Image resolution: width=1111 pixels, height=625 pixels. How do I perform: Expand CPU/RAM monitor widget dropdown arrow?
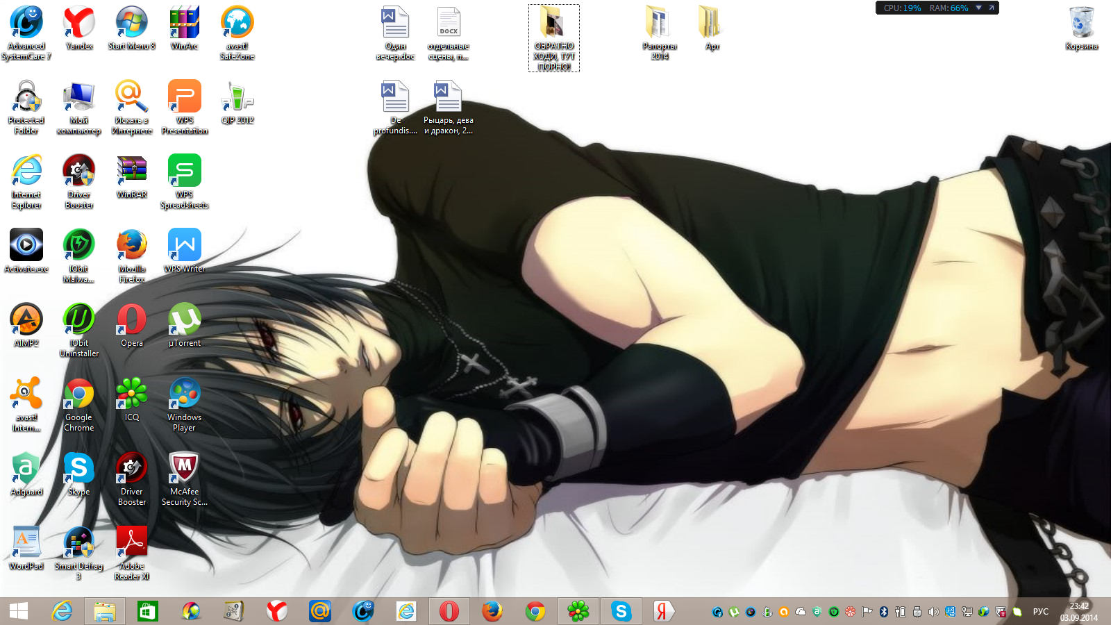tap(978, 8)
